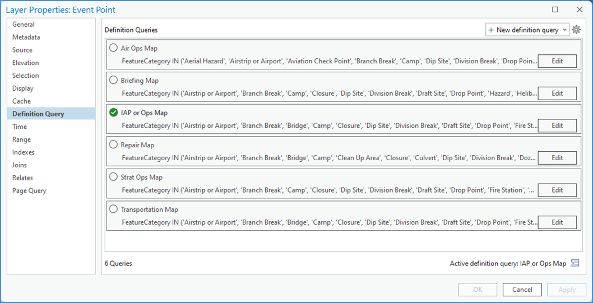Click the active definition query list icon
The width and height of the screenshot is (593, 303).
(x=575, y=263)
